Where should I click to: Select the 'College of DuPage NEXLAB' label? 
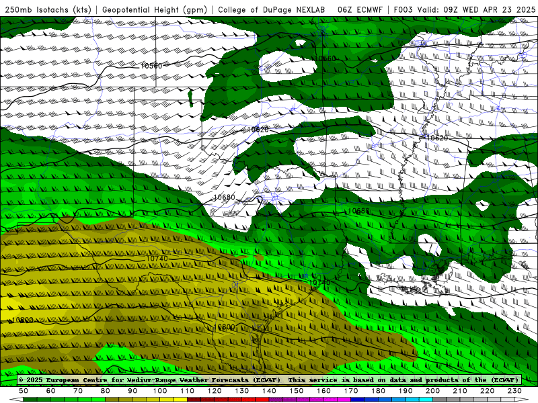pos(271,9)
